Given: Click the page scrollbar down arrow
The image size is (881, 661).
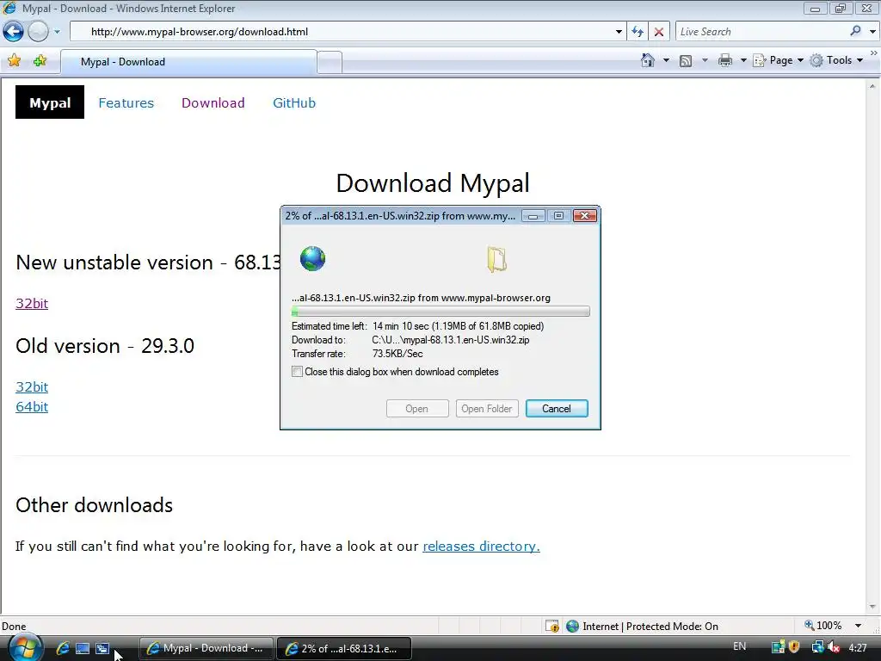Looking at the screenshot, I should point(872,607).
